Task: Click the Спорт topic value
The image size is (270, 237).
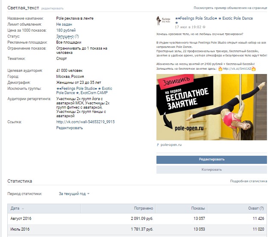Action: [61, 59]
